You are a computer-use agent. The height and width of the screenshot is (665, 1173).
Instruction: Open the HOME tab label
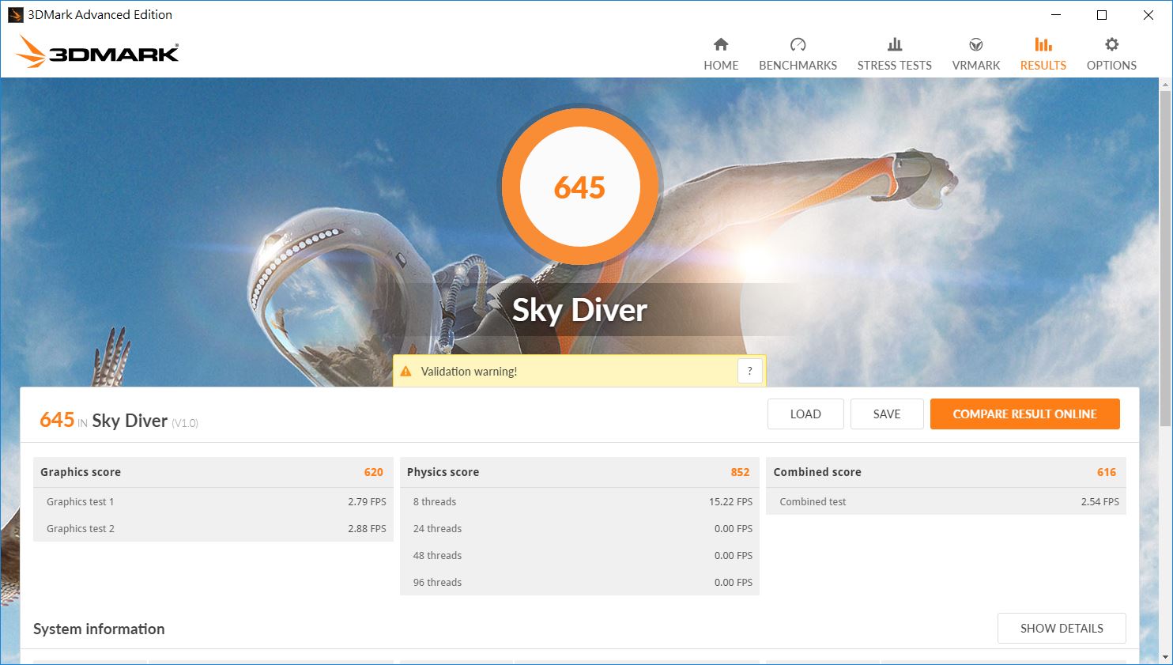(x=721, y=66)
